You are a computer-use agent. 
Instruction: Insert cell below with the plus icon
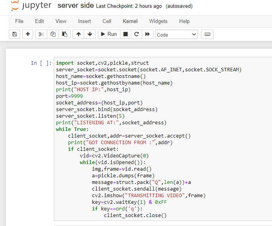click(x=28, y=34)
